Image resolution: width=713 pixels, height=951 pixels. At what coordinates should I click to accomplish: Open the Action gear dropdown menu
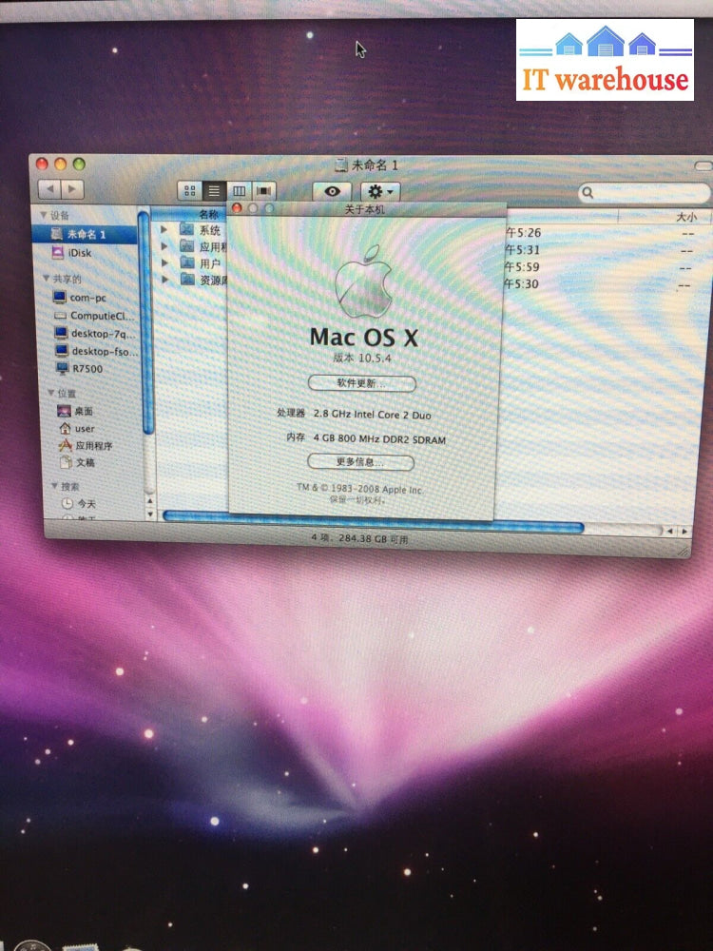(380, 191)
